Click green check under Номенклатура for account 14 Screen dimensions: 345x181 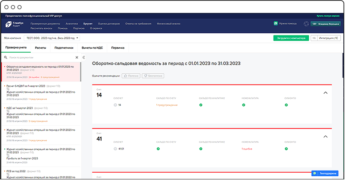(x=244, y=105)
